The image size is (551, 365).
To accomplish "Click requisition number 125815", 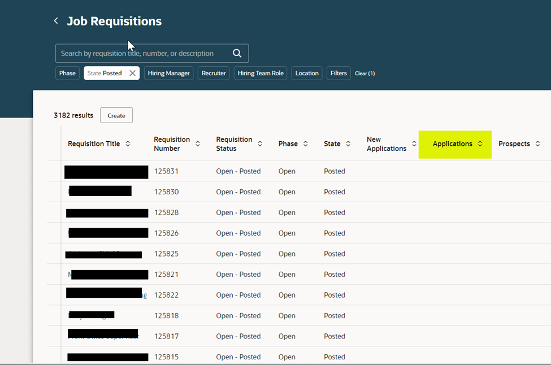I will coord(166,357).
